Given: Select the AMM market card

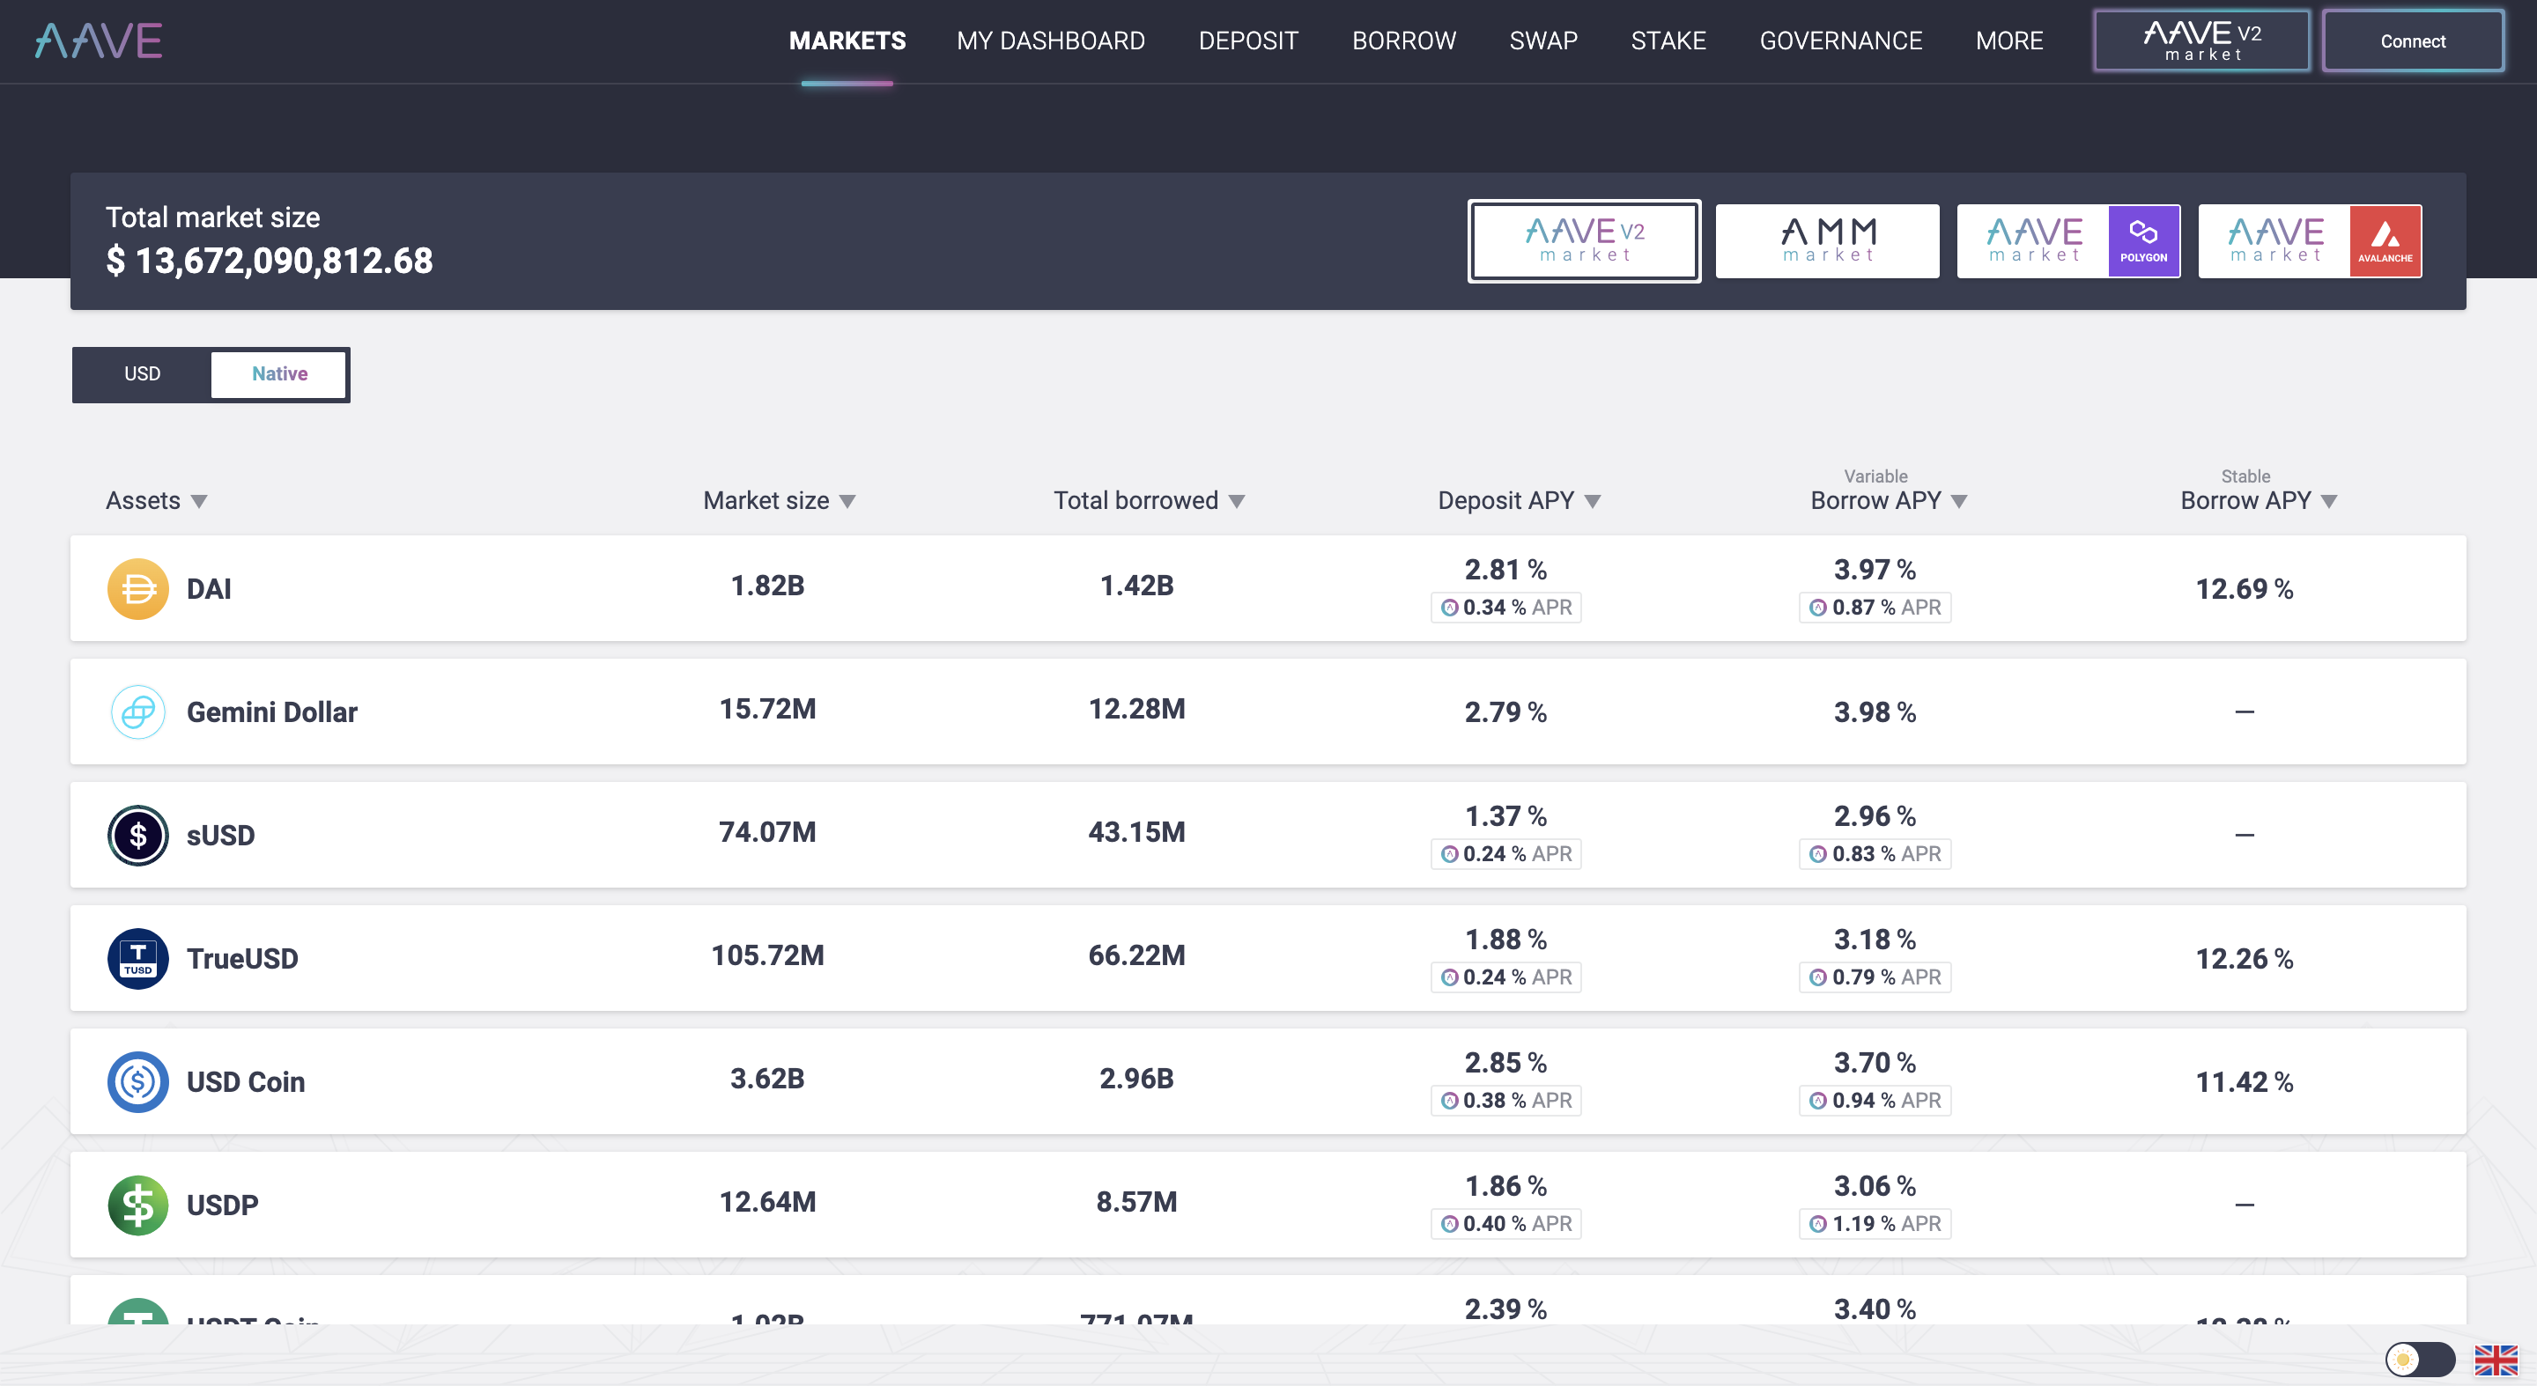Looking at the screenshot, I should [x=1827, y=241].
